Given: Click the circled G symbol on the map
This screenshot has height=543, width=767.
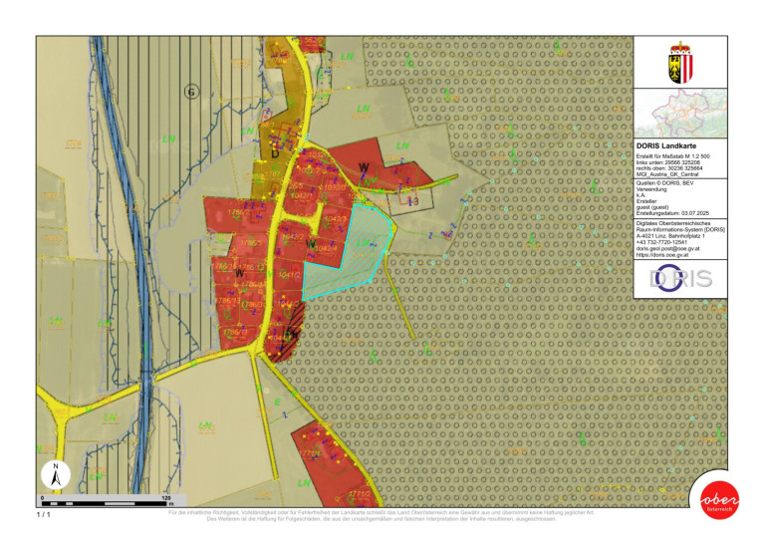Looking at the screenshot, I should [192, 91].
